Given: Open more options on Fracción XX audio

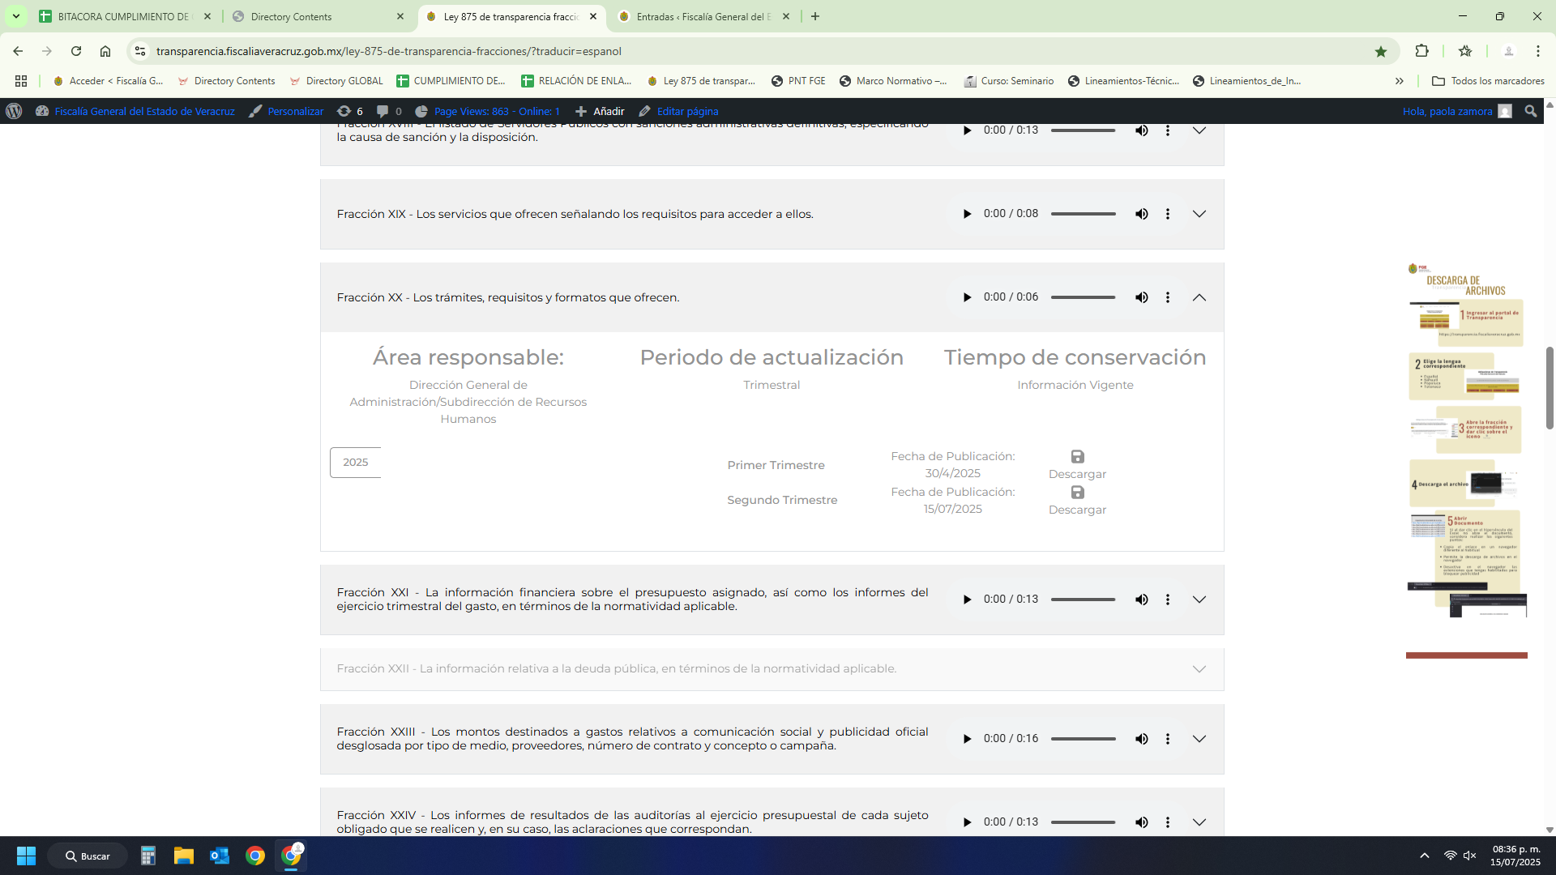Looking at the screenshot, I should (x=1168, y=297).
